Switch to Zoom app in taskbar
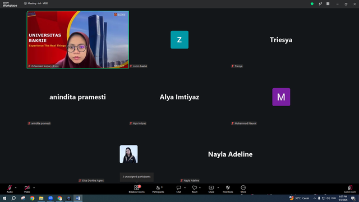 coord(50,198)
